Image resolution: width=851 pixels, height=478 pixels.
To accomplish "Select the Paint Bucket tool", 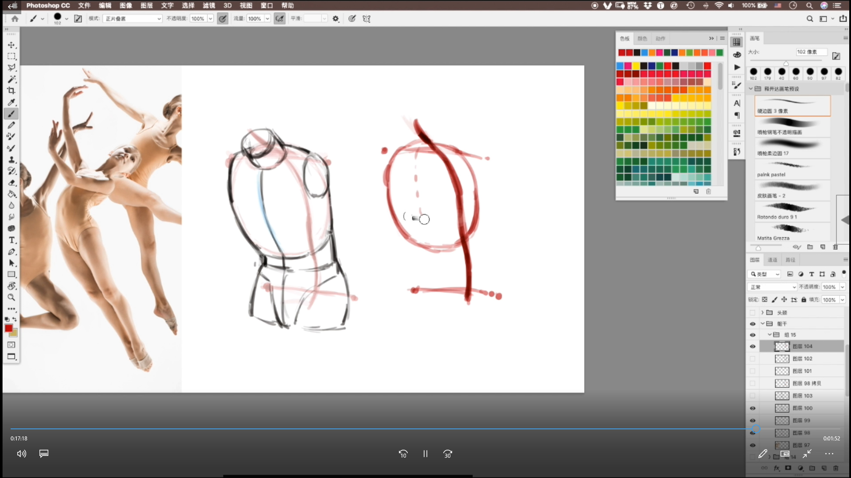I will click(x=12, y=194).
